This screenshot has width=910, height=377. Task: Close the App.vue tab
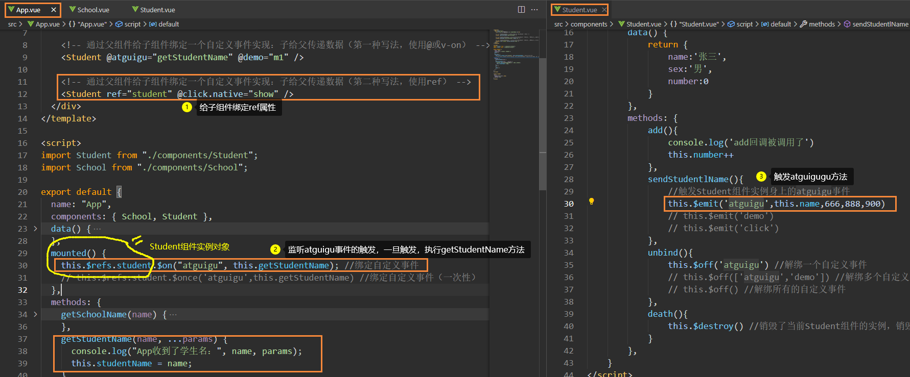coord(54,10)
